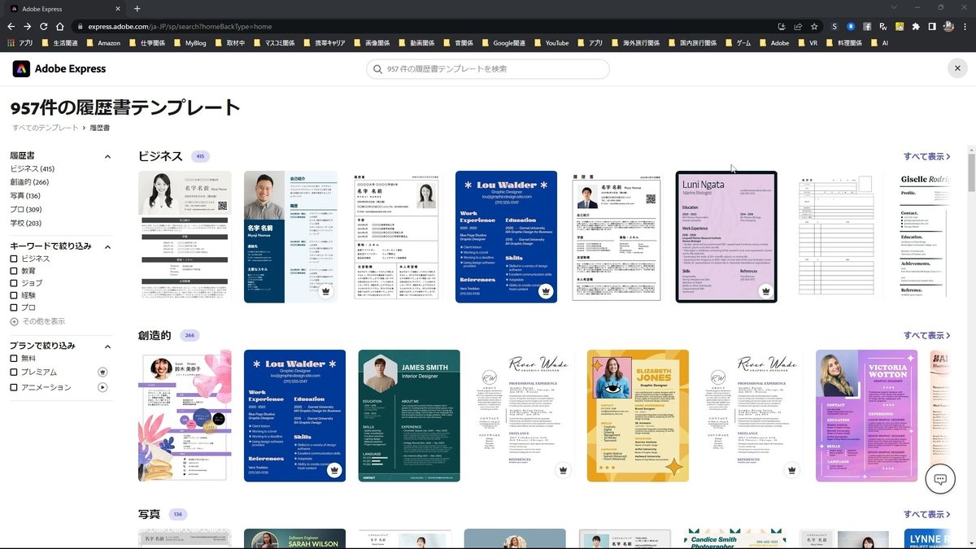Open the YouTube bookmark folder
The image size is (976, 549).
[x=550, y=43]
